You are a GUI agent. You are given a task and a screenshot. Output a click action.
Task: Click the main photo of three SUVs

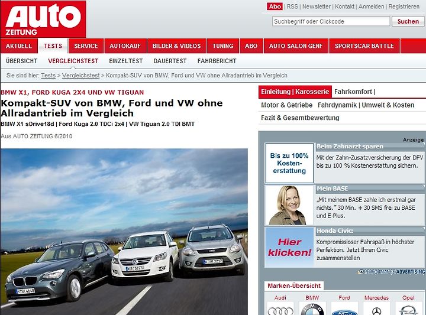point(124,232)
